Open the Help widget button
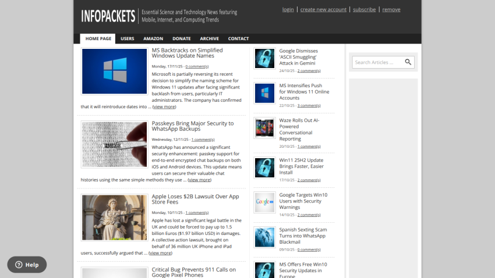The height and width of the screenshot is (278, 495). [27, 265]
